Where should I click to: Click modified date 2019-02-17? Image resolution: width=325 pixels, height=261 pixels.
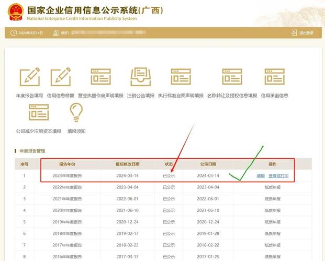(127, 234)
